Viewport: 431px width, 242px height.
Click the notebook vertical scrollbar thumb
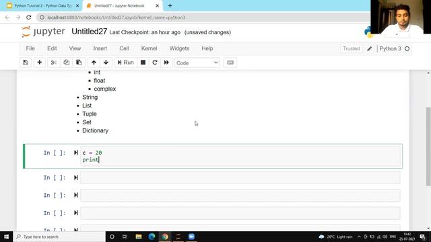[x=428, y=147]
